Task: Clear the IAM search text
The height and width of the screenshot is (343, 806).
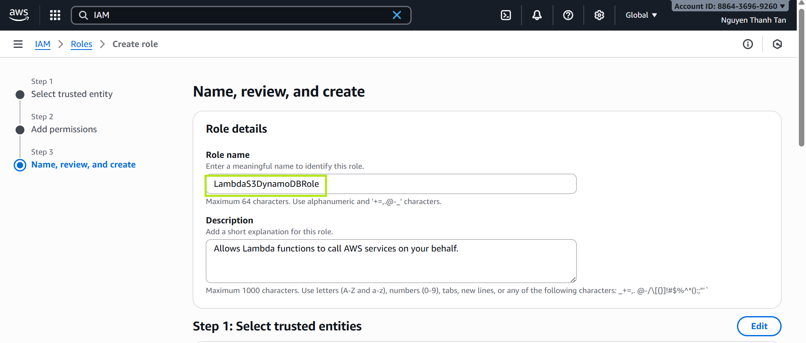Action: (x=396, y=15)
